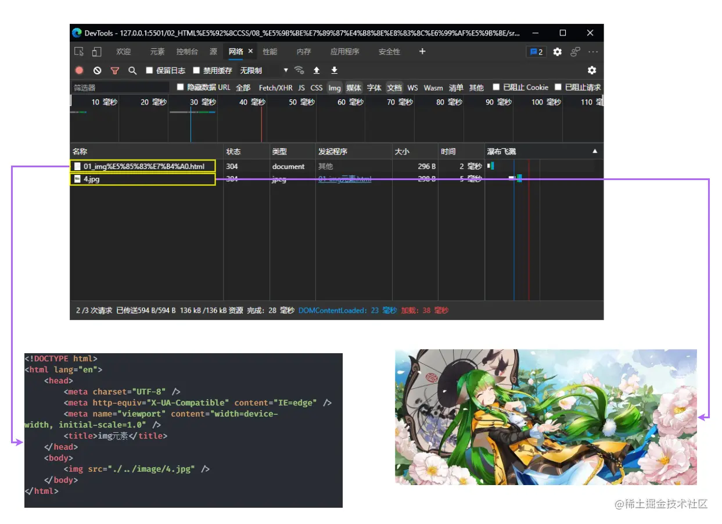This screenshot has height=524, width=722.
Task: Click the inspect element picker icon
Action: 79,52
